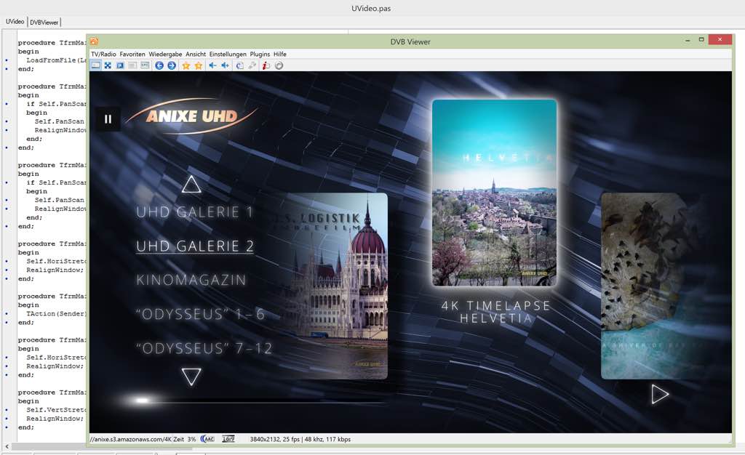Click the first yellow favorites star icon
Viewport: 745px width, 455px height.
[186, 65]
